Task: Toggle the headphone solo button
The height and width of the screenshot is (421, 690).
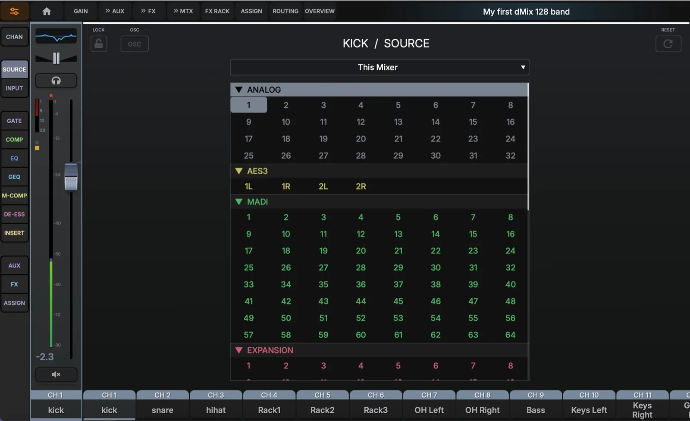Action: pyautogui.click(x=56, y=81)
